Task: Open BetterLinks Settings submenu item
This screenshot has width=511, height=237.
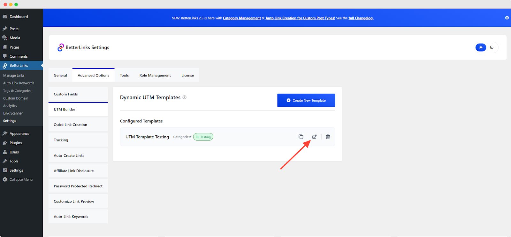Action: 10,121
